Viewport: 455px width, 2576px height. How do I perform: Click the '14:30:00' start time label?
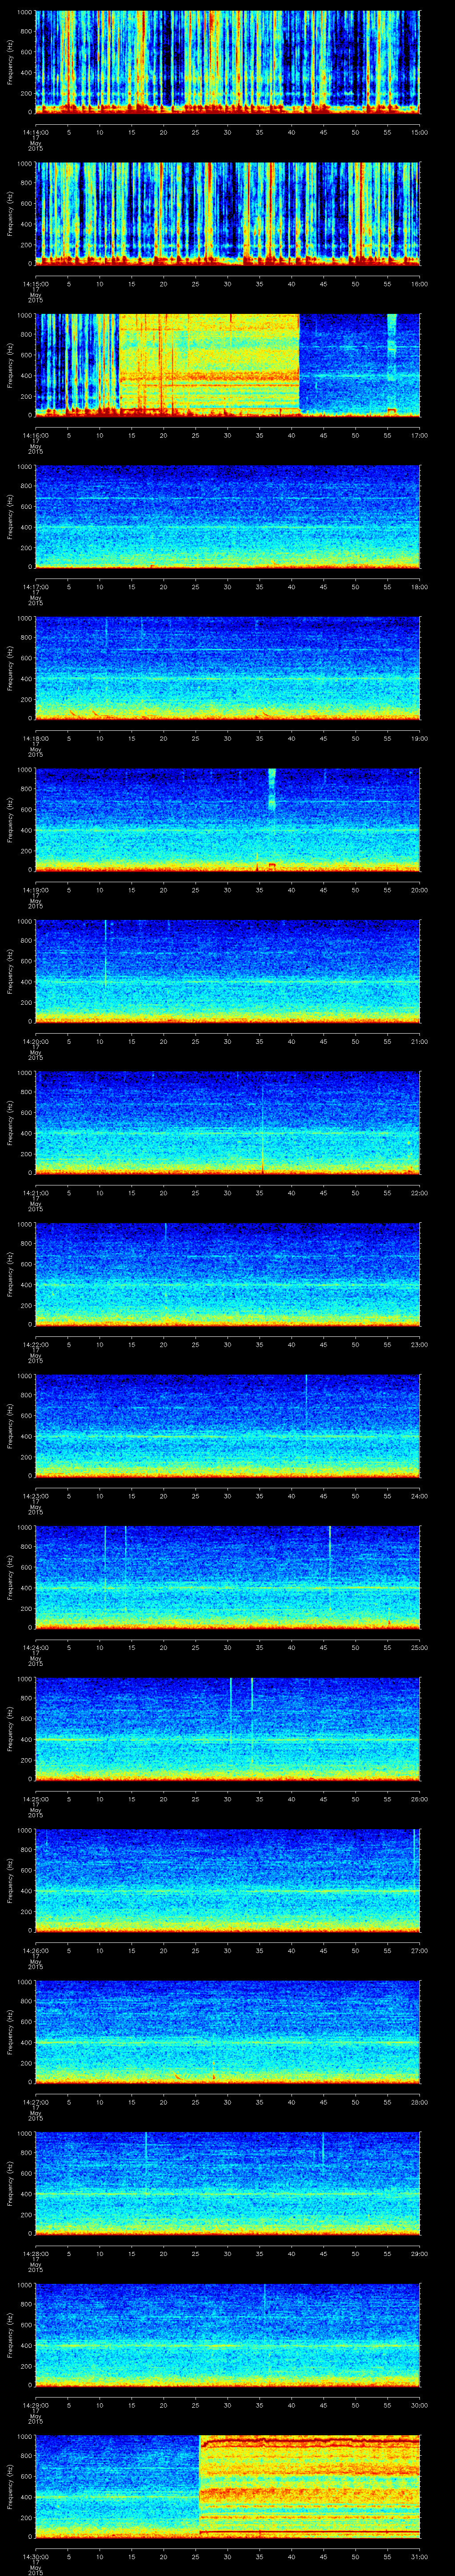(36, 2556)
